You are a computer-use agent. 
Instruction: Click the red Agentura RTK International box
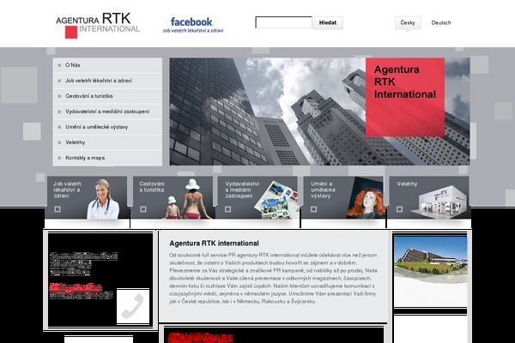[405, 97]
